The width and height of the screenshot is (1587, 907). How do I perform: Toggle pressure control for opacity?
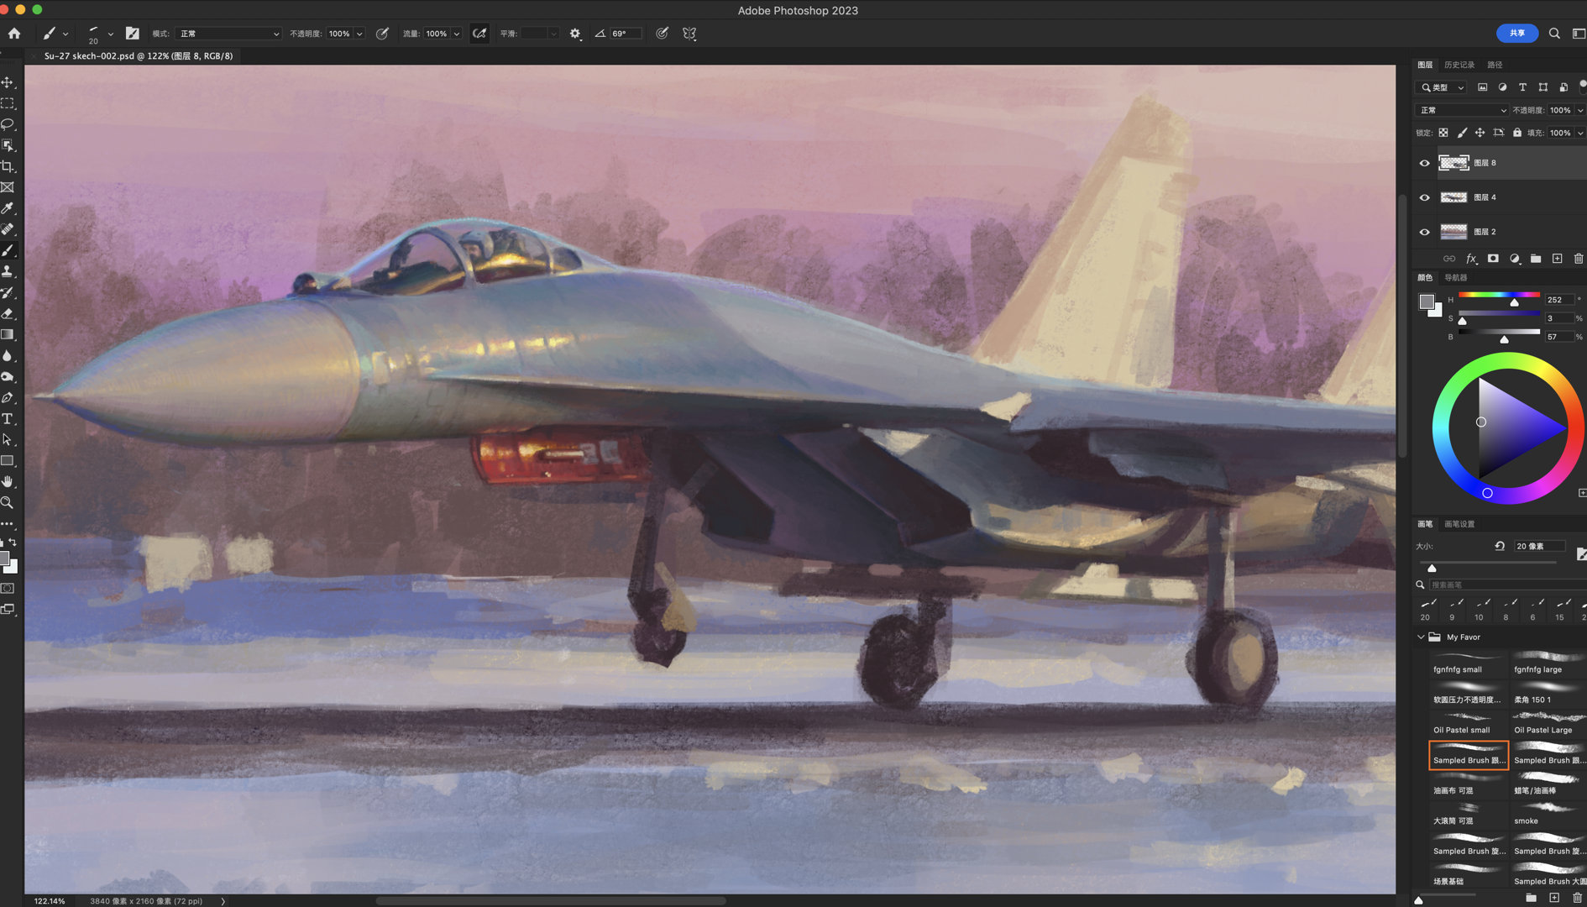point(382,34)
